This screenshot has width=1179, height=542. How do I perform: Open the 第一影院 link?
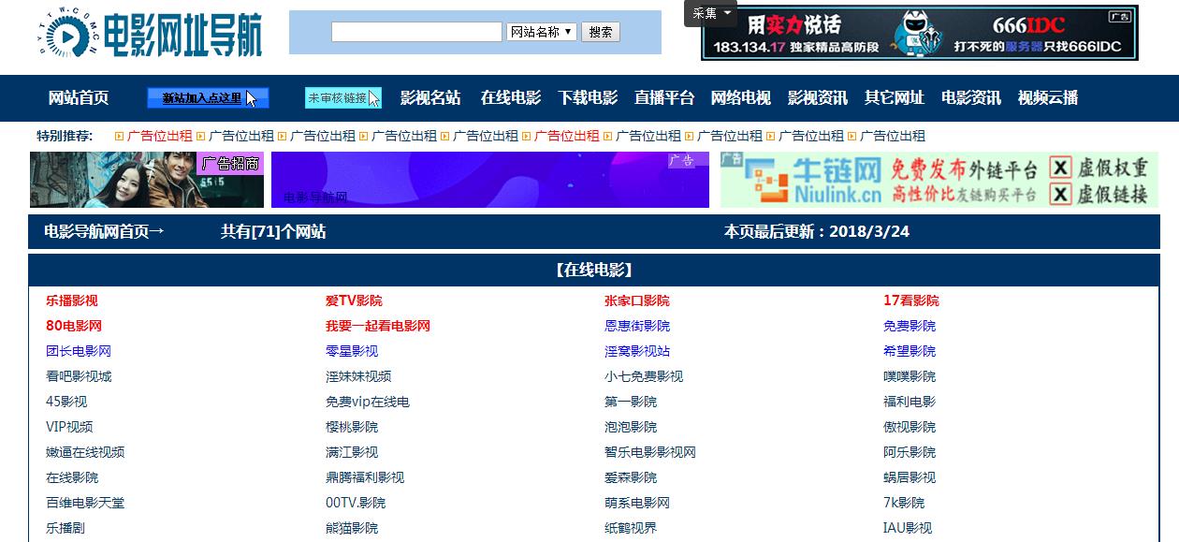pyautogui.click(x=631, y=402)
